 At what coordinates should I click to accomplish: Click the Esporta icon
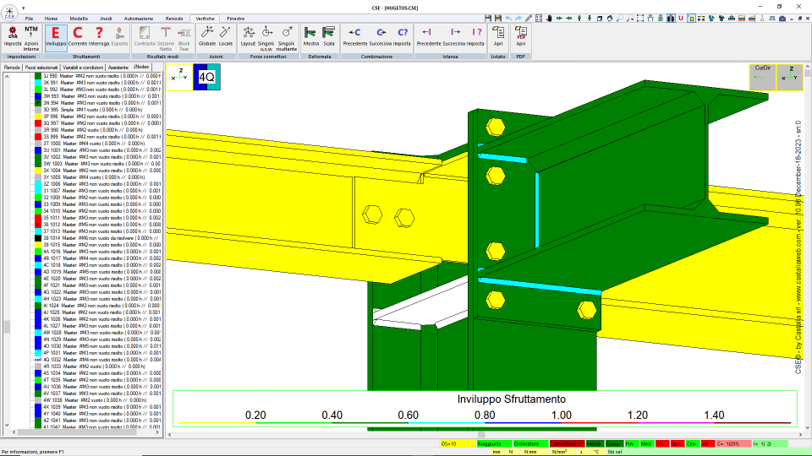(119, 36)
